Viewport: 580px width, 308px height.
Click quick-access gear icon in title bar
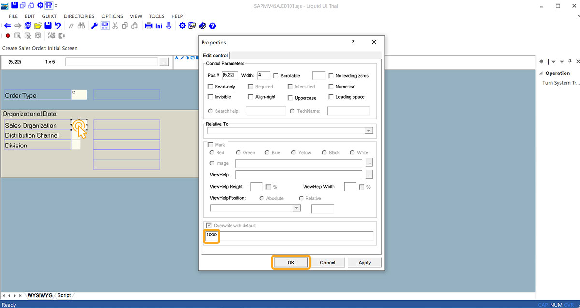40,5
